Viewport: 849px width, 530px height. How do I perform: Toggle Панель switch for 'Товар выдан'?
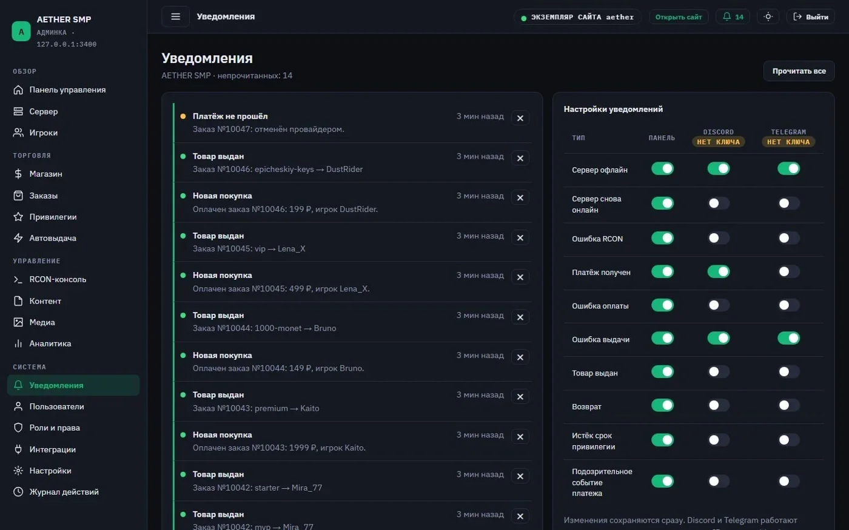[x=662, y=372]
